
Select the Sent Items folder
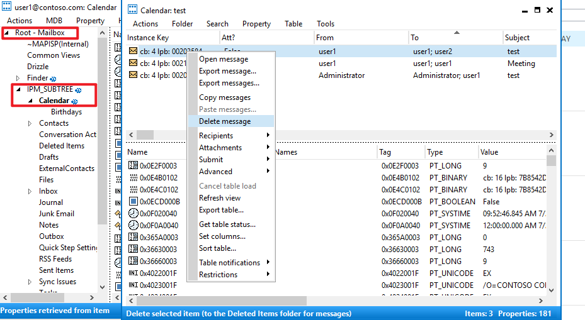[x=56, y=270]
